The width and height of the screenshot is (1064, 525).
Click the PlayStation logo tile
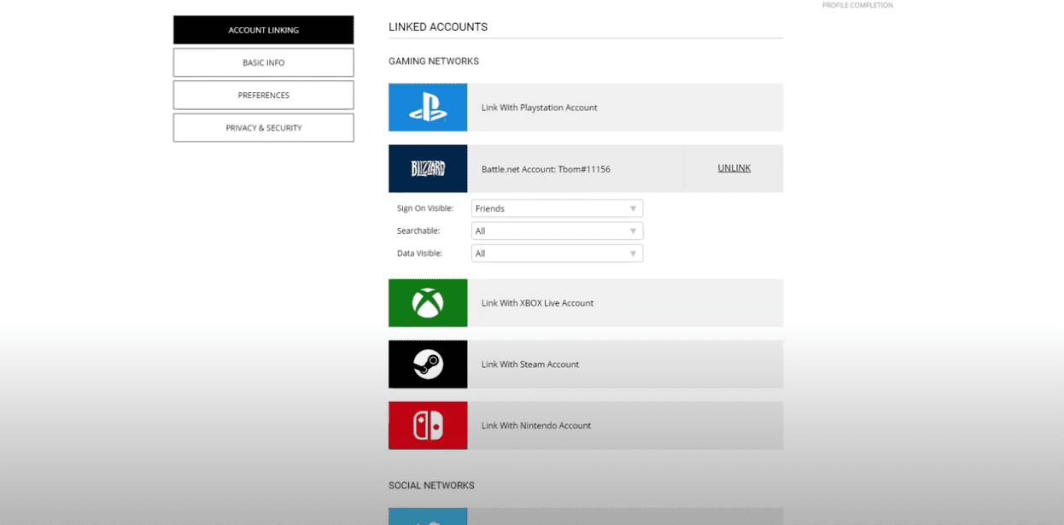[428, 108]
